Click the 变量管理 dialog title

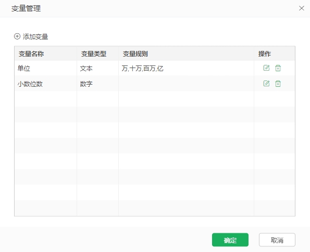pyautogui.click(x=26, y=8)
